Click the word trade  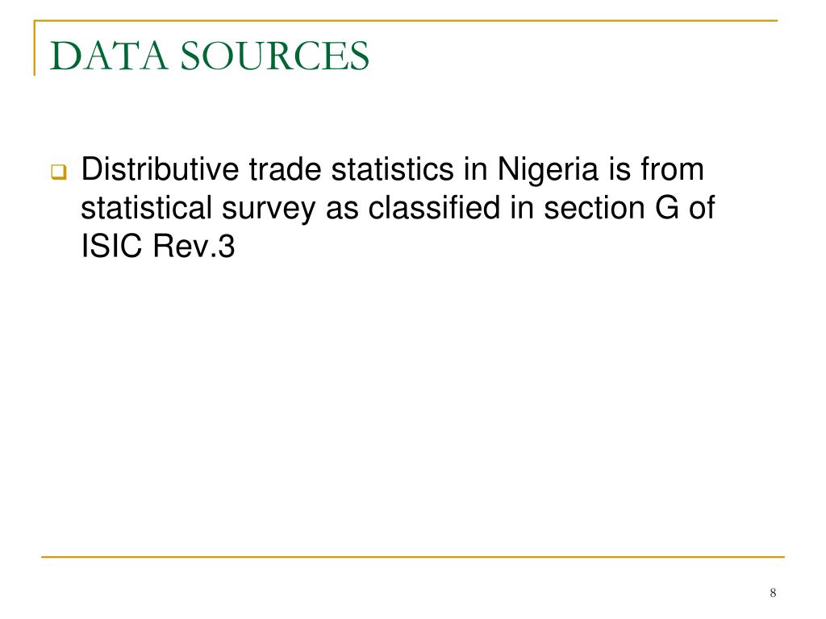pyautogui.click(x=285, y=169)
